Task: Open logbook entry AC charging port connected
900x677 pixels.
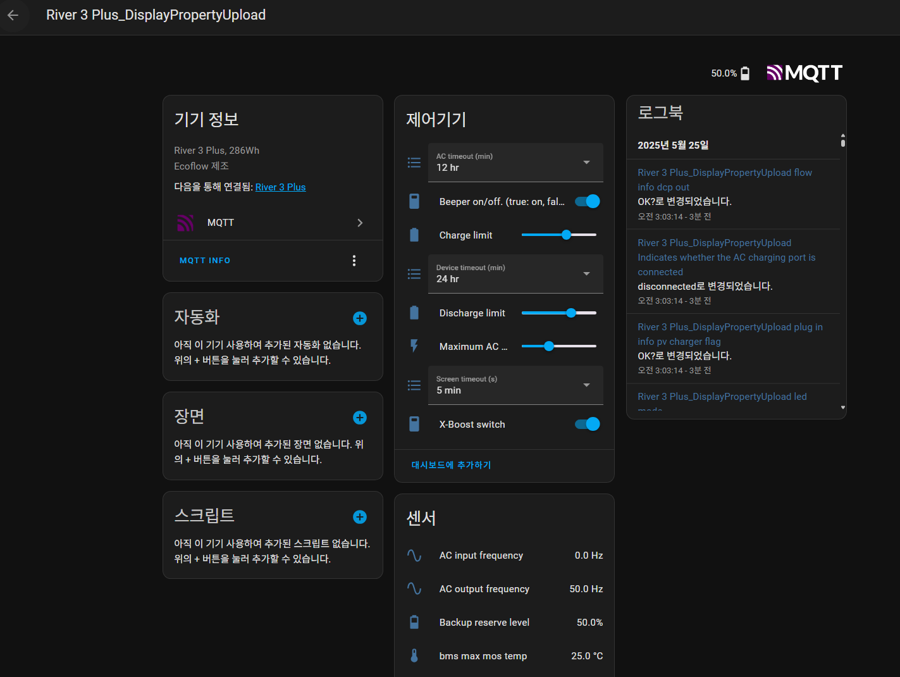Action: tap(727, 258)
